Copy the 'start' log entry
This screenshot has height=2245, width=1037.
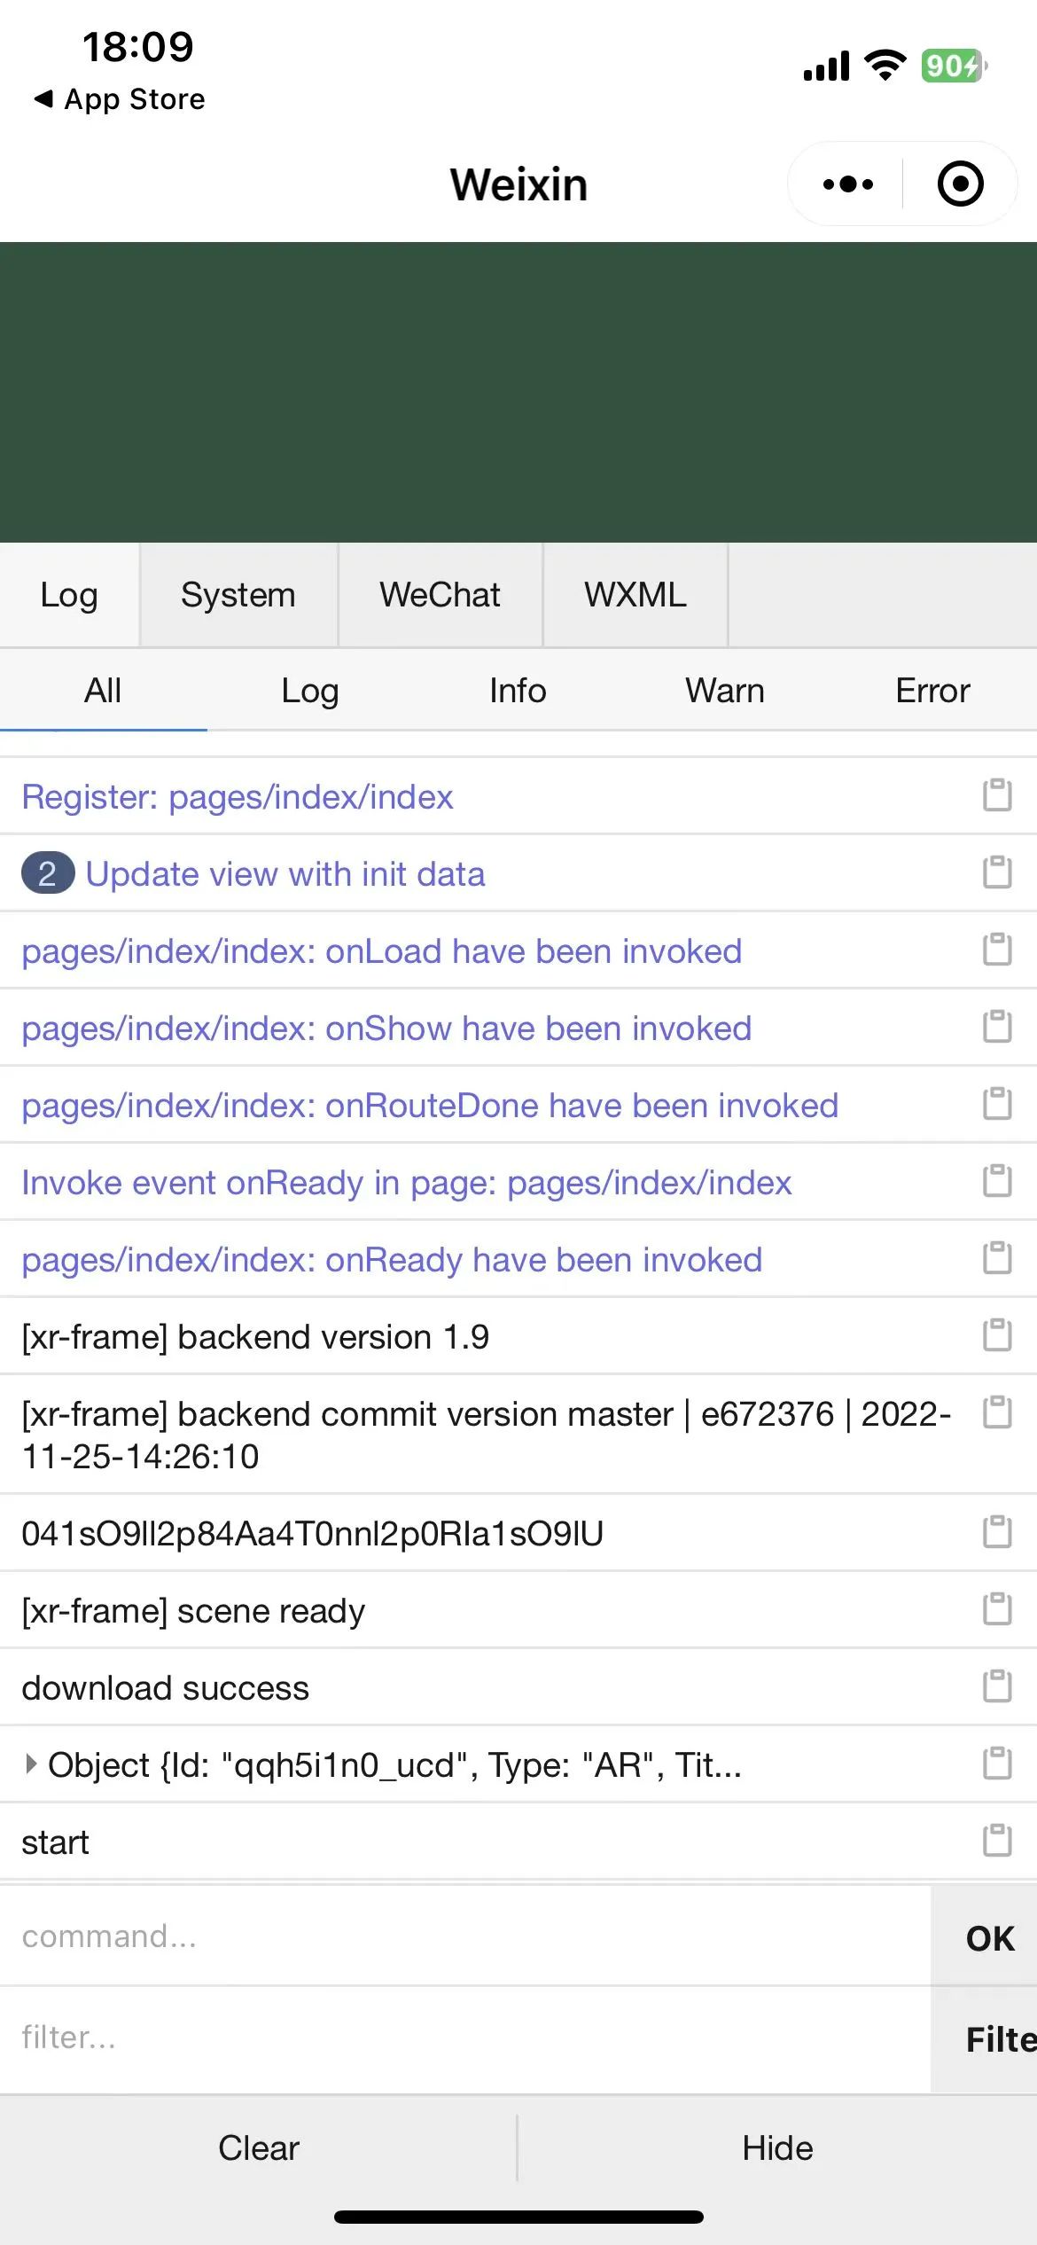click(x=997, y=1841)
